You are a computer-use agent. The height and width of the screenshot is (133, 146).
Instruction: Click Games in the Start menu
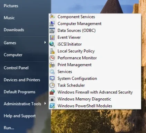coord(10,43)
